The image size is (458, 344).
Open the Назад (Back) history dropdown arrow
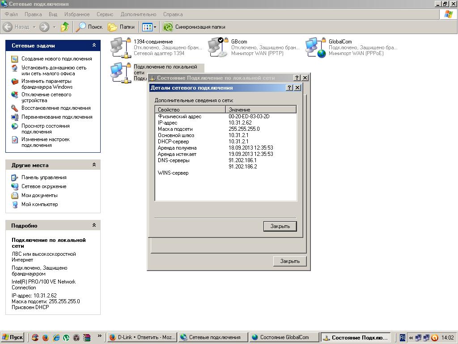34,27
